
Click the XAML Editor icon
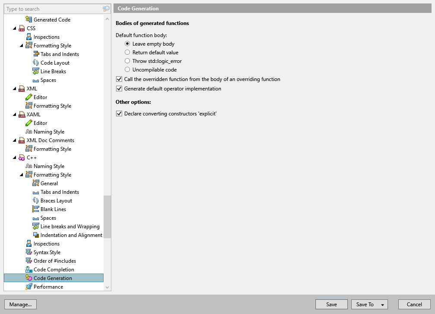point(28,123)
